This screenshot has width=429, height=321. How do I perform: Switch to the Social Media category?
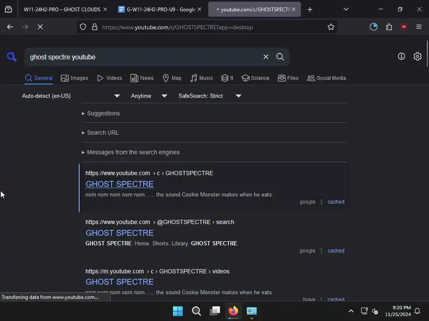point(326,78)
